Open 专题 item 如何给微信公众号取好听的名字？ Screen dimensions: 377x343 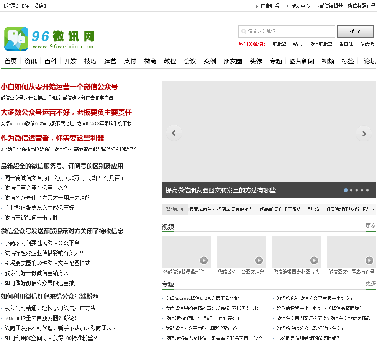tap(310, 328)
